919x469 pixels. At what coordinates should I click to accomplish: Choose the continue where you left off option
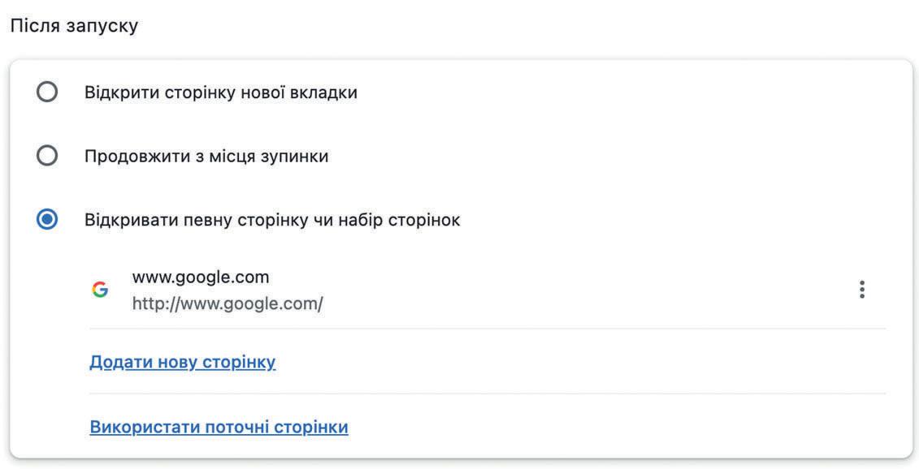pos(47,156)
